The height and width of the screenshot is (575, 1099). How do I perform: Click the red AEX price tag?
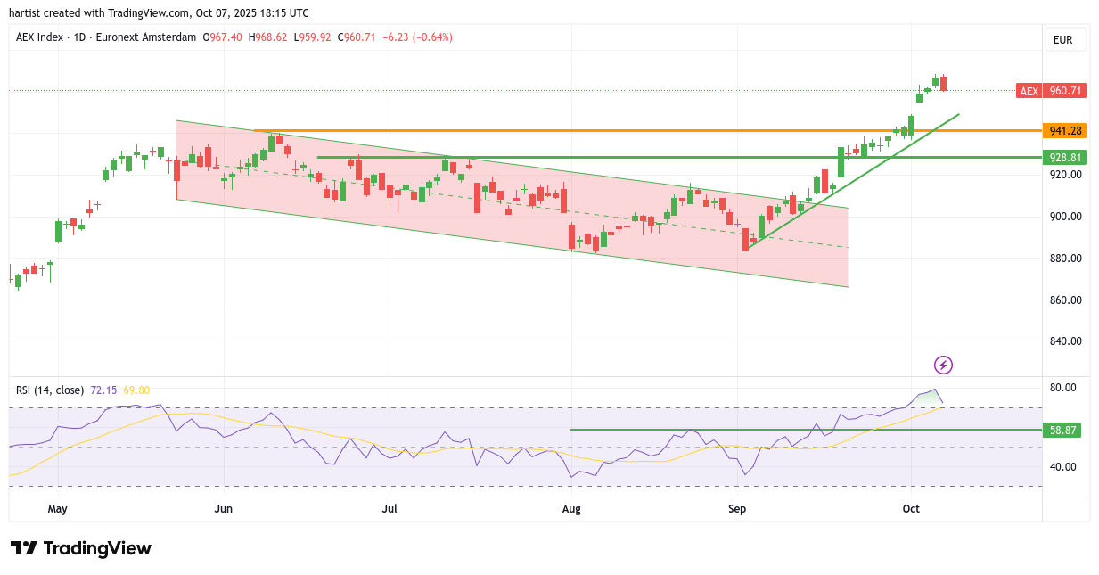tap(1029, 91)
